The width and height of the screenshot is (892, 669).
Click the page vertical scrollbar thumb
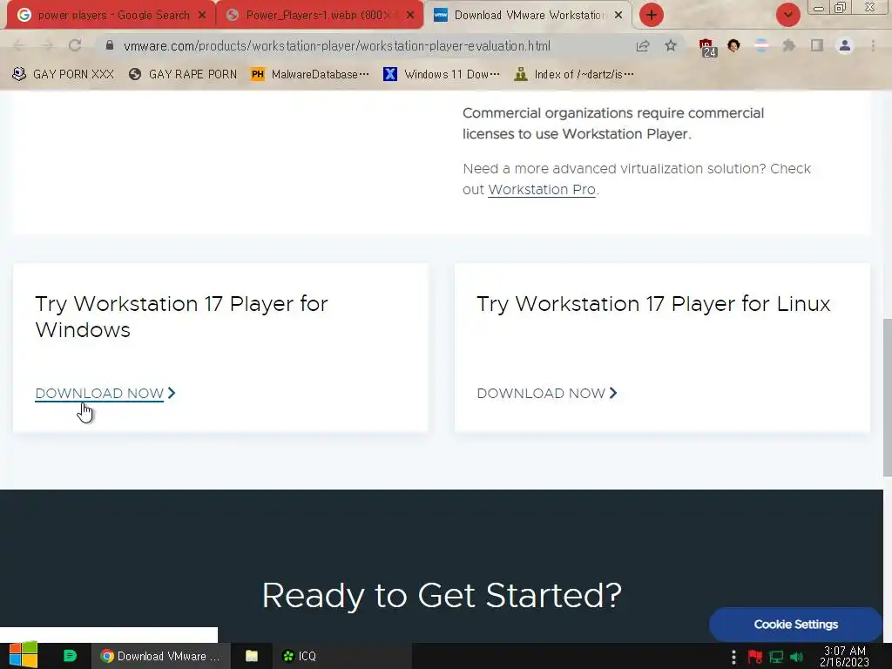[x=887, y=397]
